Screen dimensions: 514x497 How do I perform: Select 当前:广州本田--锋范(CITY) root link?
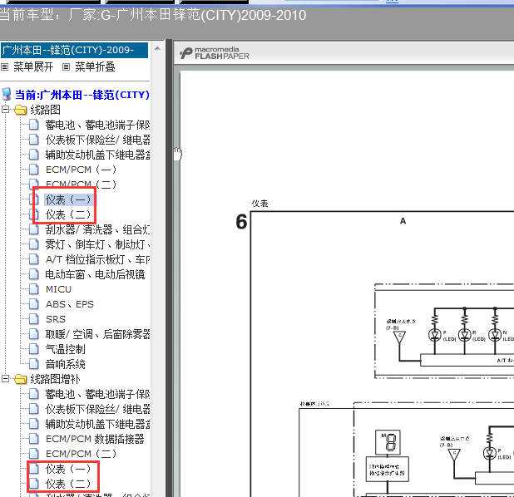[82, 95]
